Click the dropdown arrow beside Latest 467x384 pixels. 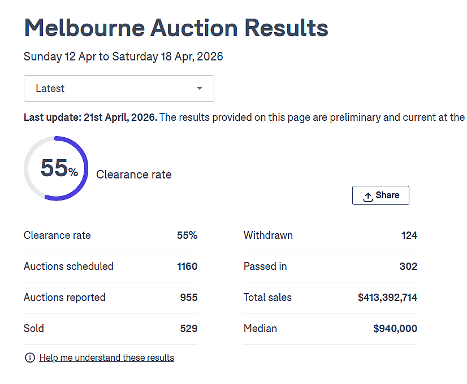click(x=200, y=88)
